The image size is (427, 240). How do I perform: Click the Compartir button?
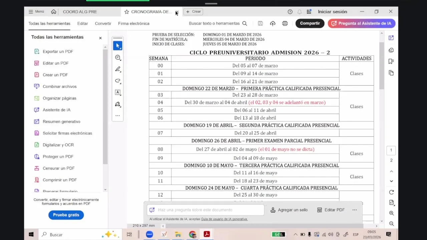click(310, 23)
